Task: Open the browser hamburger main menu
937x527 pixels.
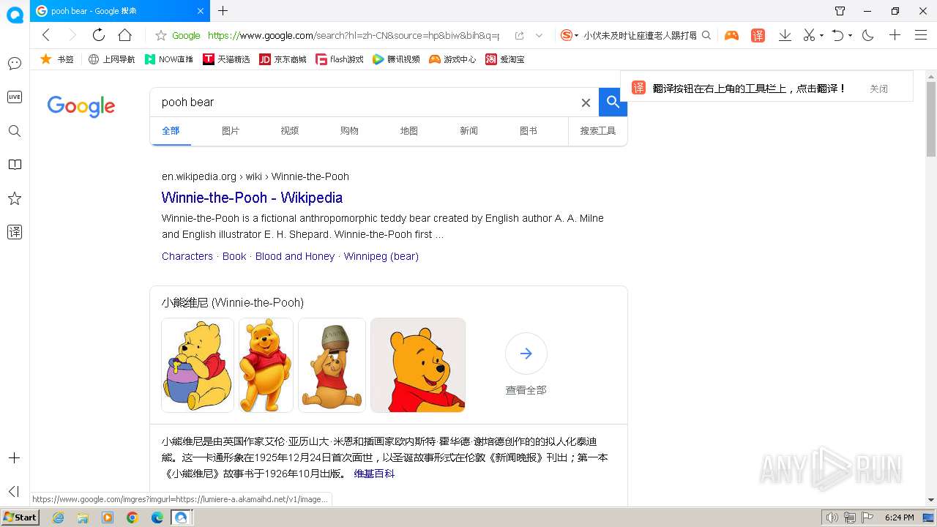Action: (x=921, y=35)
